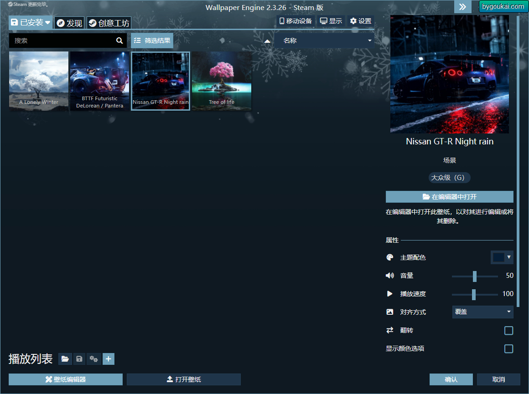Screen dimensions: 529x394
Task: Click 在编辑器中打开 open in editor button
Action: pyautogui.click(x=449, y=197)
